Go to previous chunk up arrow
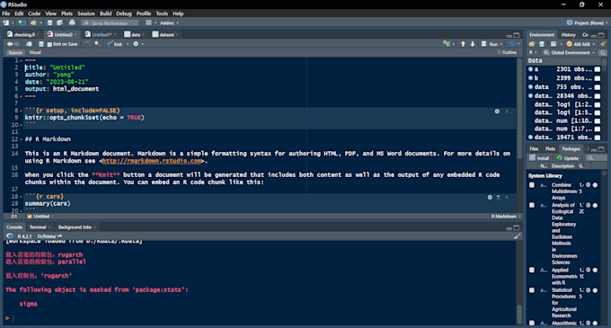 coord(463,44)
